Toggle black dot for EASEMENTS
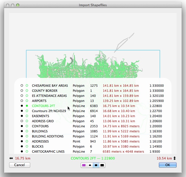This screenshot has height=177, width=186. (x=22, y=116)
